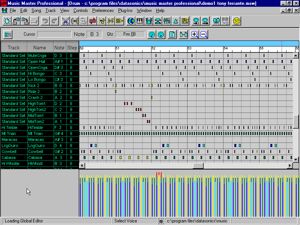300x225 pixels.
Task: Click the round music note icon
Action: [x=152, y=34]
